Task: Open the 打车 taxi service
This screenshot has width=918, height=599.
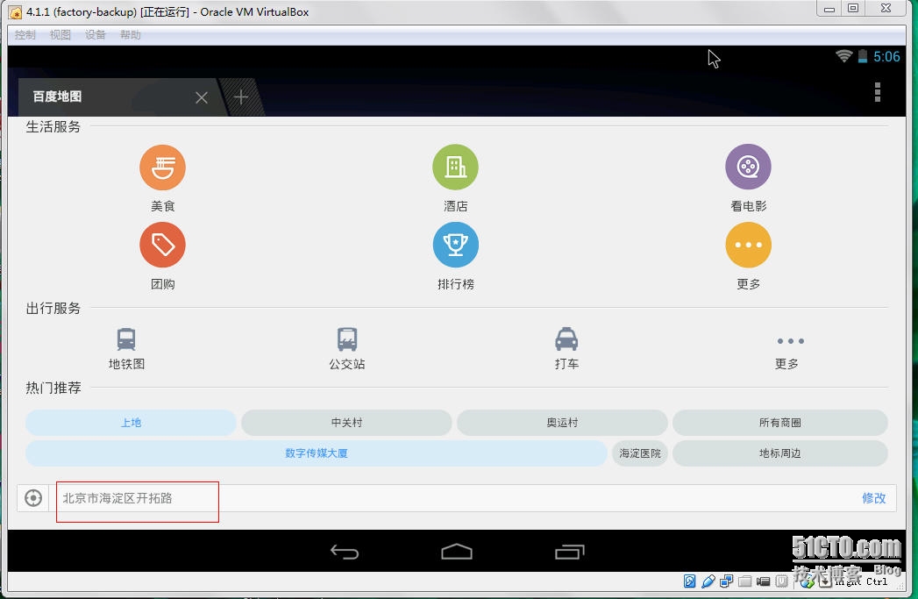Action: (566, 348)
